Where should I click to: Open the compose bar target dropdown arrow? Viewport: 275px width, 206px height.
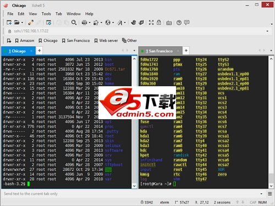[x=261, y=194]
